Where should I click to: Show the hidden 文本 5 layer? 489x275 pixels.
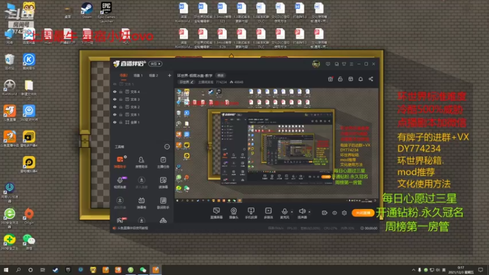tap(115, 84)
